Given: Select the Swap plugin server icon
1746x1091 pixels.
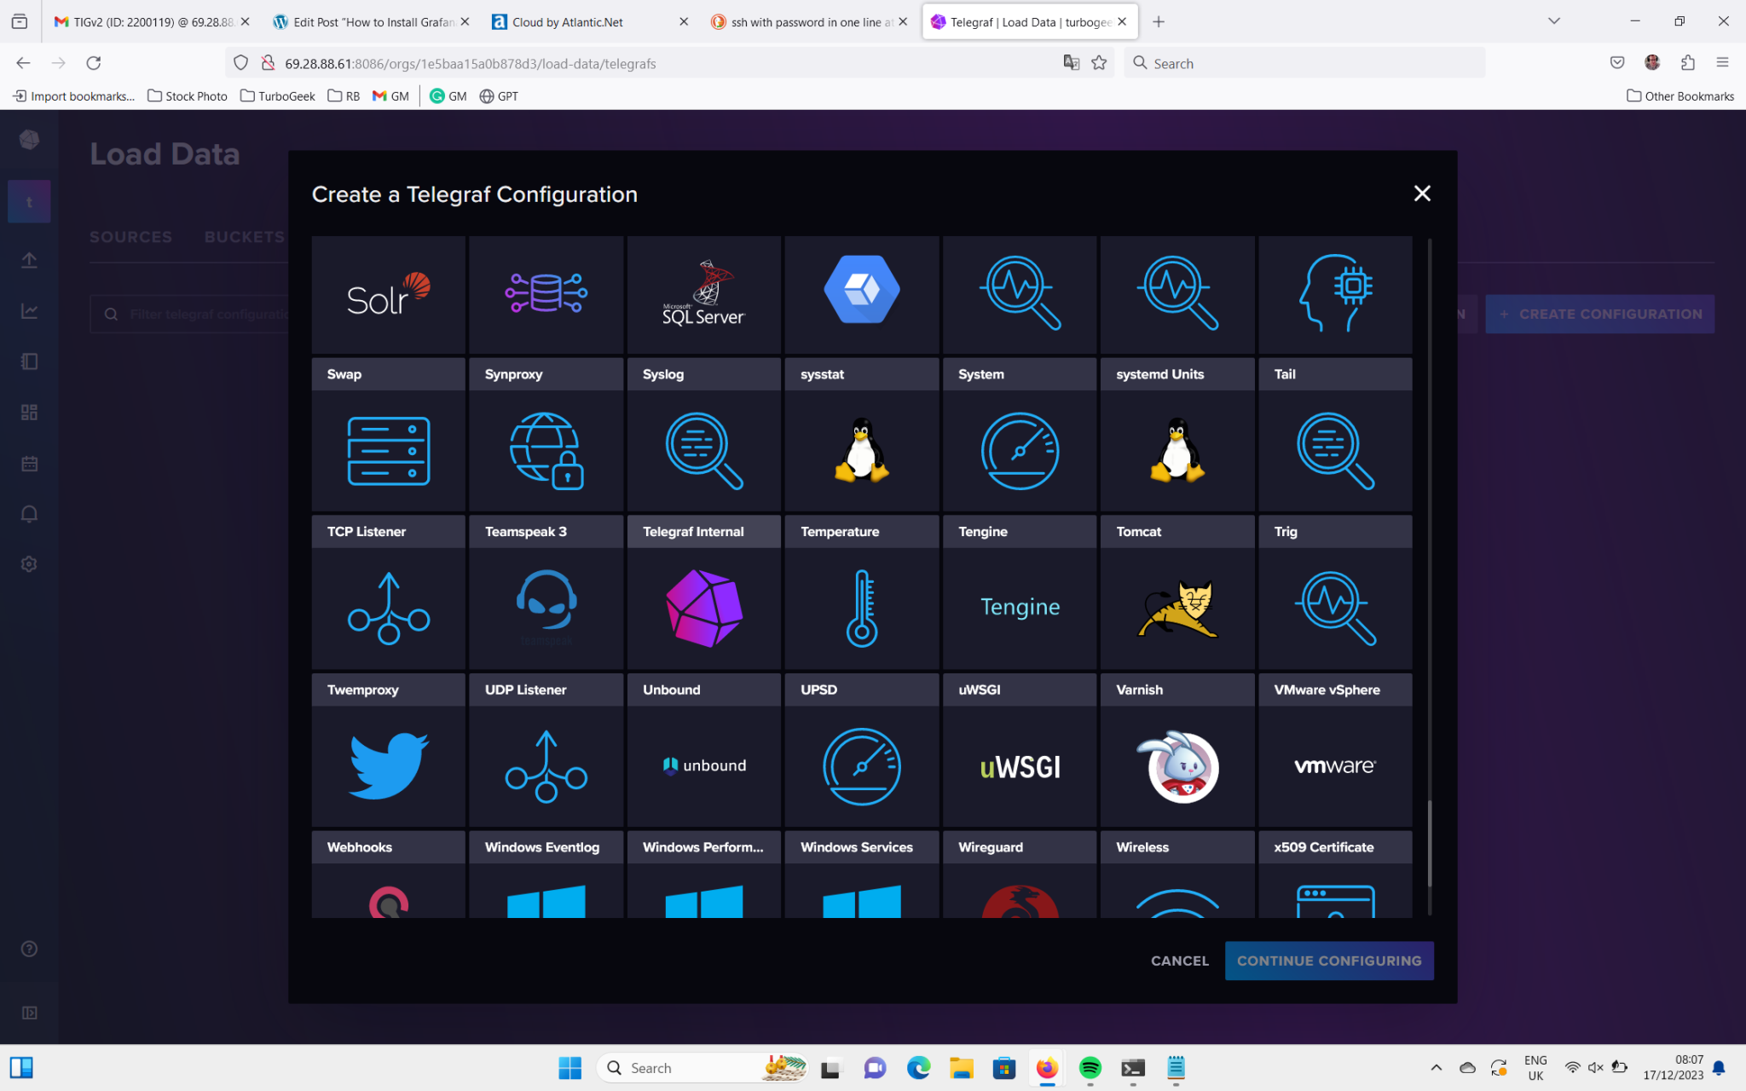Looking at the screenshot, I should coord(388,450).
